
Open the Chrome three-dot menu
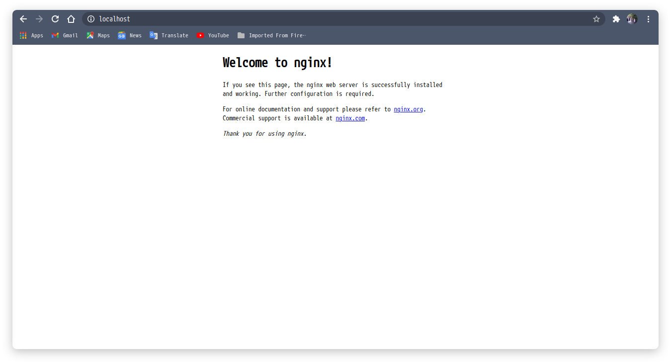point(648,18)
